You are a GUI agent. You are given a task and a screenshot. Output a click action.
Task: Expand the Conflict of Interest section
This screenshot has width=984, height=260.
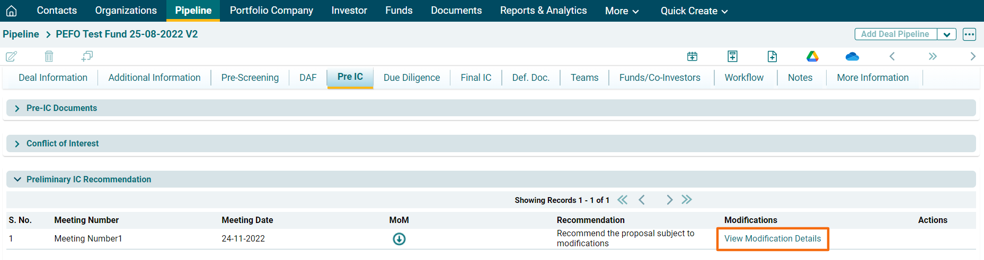click(17, 144)
